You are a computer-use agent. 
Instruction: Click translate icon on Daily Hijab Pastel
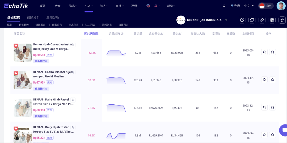(x=73, y=100)
